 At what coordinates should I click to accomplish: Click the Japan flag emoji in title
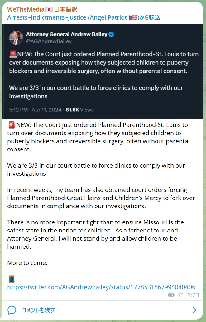[x=49, y=9]
